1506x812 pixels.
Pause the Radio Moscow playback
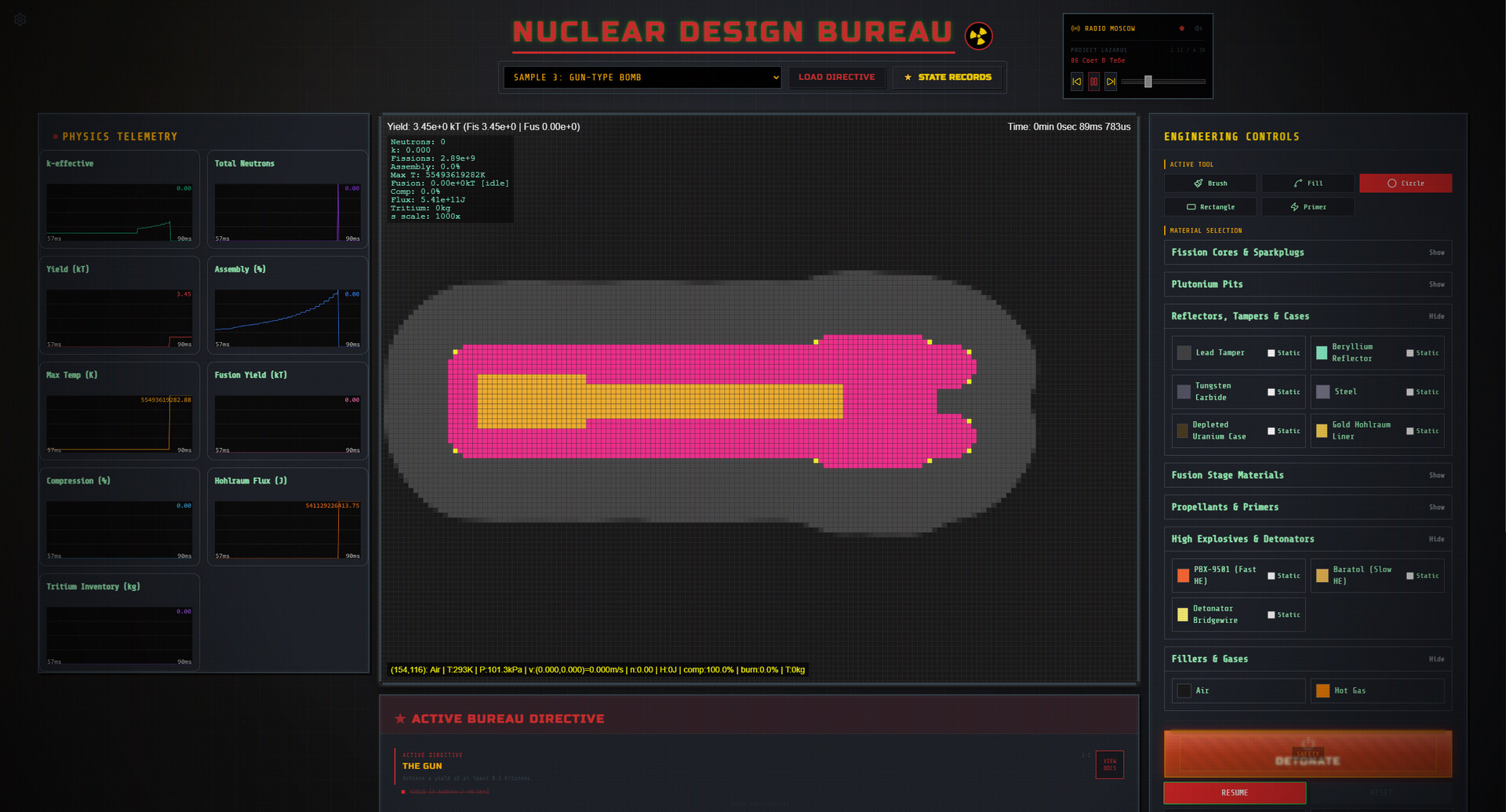click(x=1093, y=81)
